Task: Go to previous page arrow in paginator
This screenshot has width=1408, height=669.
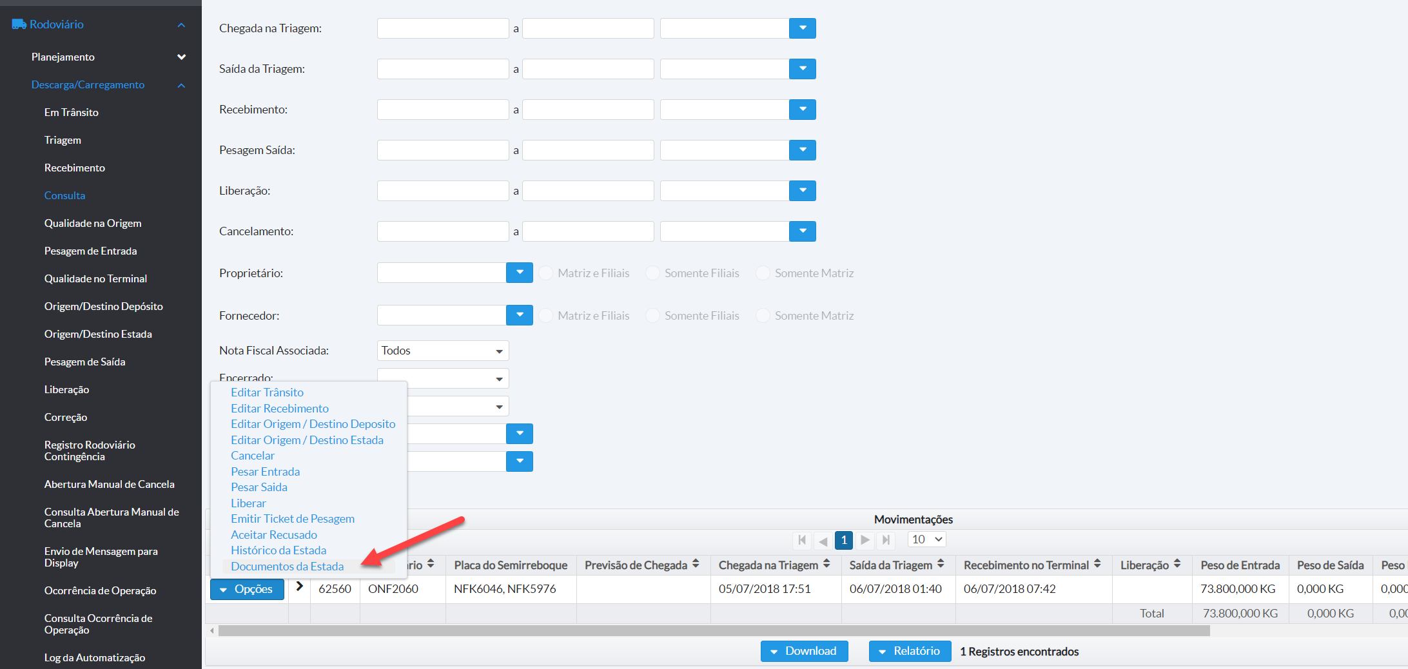Action: pos(823,540)
